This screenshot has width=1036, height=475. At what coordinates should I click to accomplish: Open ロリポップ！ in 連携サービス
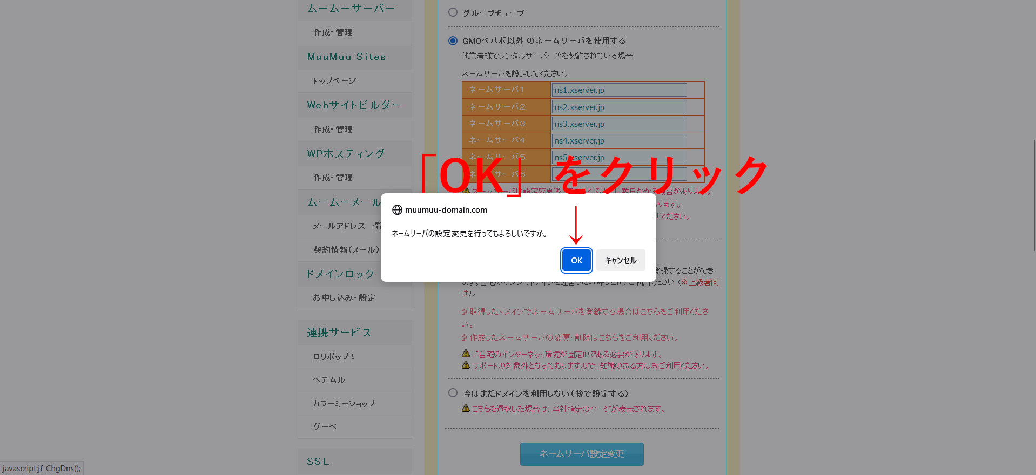[x=334, y=356]
